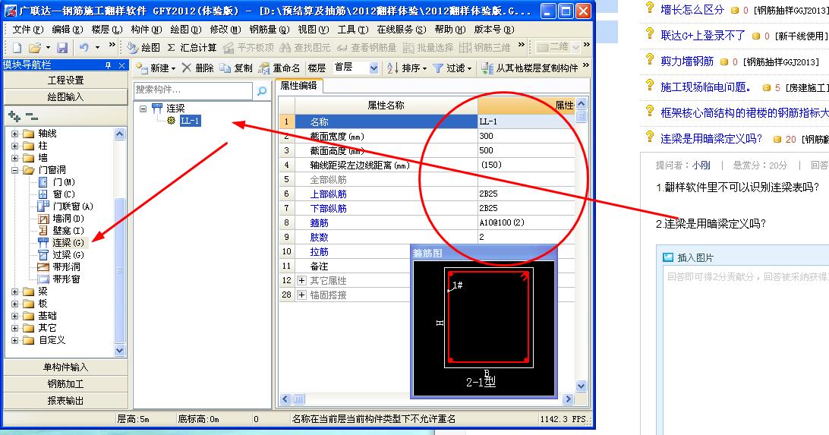Viewport: 829px width, 435px height.
Task: Open 排序 sort dropdown
Action: (x=406, y=68)
